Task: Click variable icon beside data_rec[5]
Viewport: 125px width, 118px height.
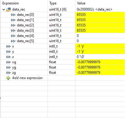Action: pyautogui.click(x=13, y=41)
